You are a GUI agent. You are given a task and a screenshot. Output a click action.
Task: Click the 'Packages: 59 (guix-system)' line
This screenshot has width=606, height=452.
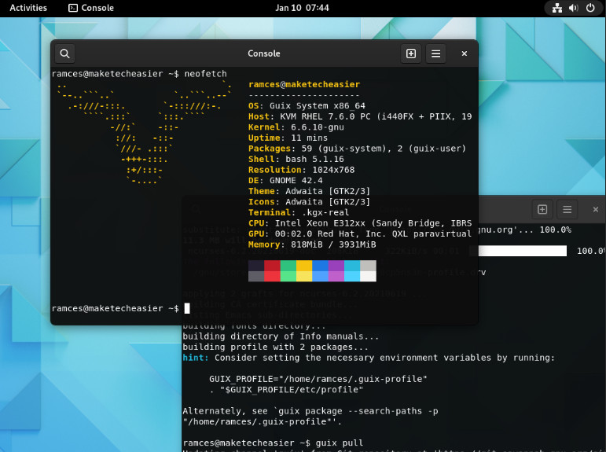tap(357, 149)
